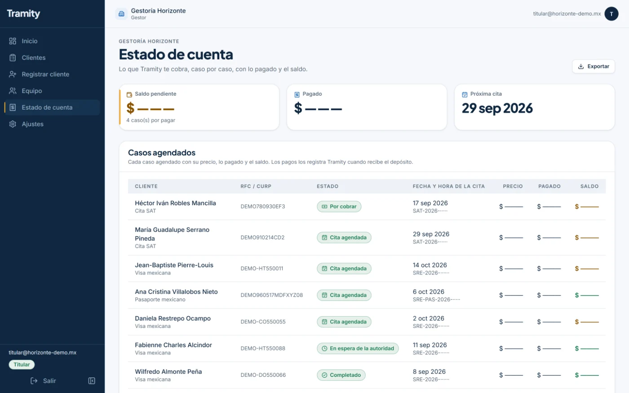Go to the Equipo menu item
629x393 pixels.
pyautogui.click(x=52, y=91)
